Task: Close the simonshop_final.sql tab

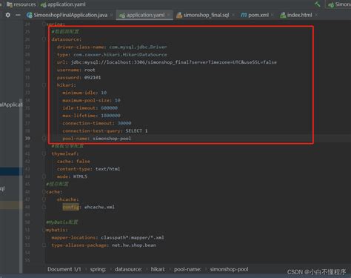Action: tap(233, 15)
